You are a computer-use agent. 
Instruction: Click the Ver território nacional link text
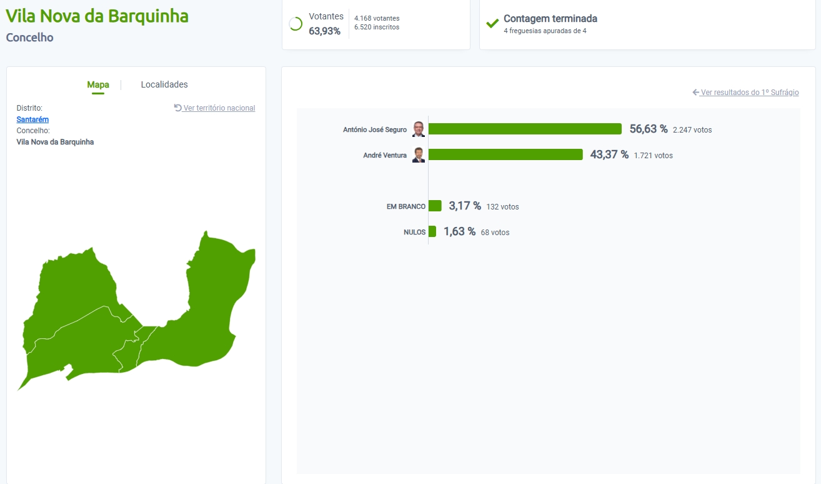pos(219,108)
